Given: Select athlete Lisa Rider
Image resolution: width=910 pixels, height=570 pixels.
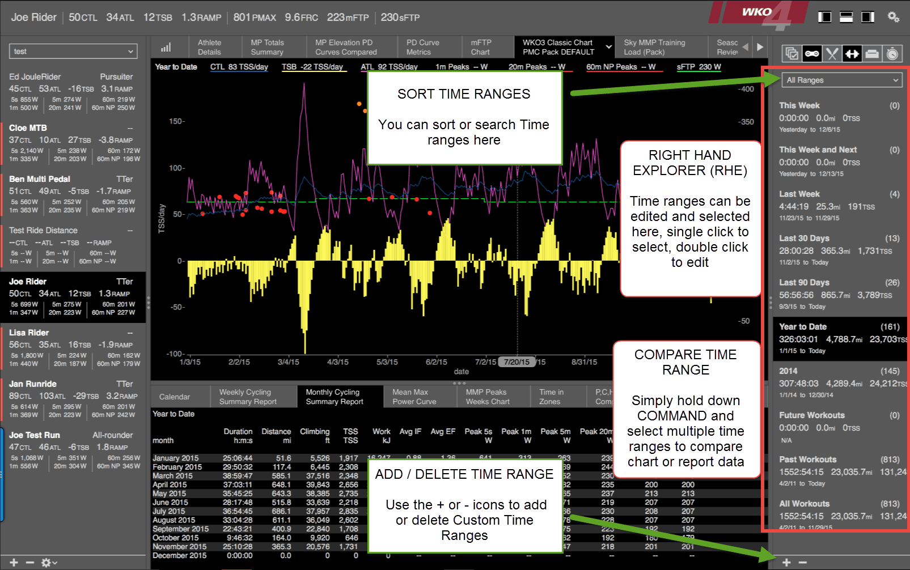Looking at the screenshot, I should coord(72,348).
